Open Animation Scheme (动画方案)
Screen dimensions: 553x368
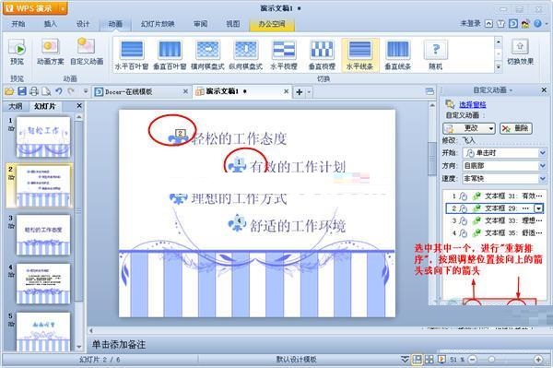pyautogui.click(x=51, y=52)
